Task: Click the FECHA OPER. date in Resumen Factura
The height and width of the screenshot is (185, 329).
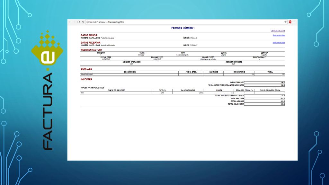Action: pyautogui.click(x=106, y=59)
